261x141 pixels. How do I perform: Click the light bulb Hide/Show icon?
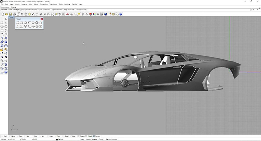click(83, 14)
